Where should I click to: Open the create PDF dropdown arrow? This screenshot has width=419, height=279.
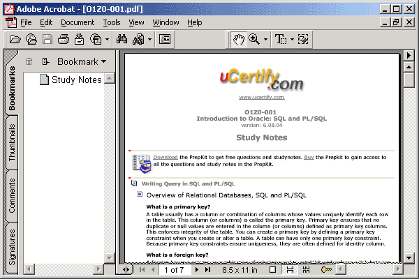pyautogui.click(x=107, y=39)
